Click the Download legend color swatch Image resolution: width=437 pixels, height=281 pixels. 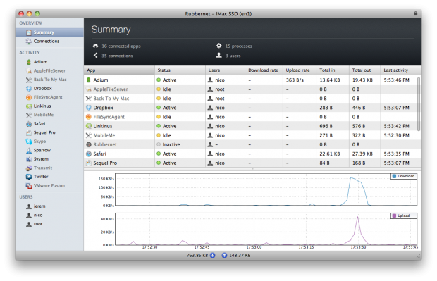tap(394, 176)
